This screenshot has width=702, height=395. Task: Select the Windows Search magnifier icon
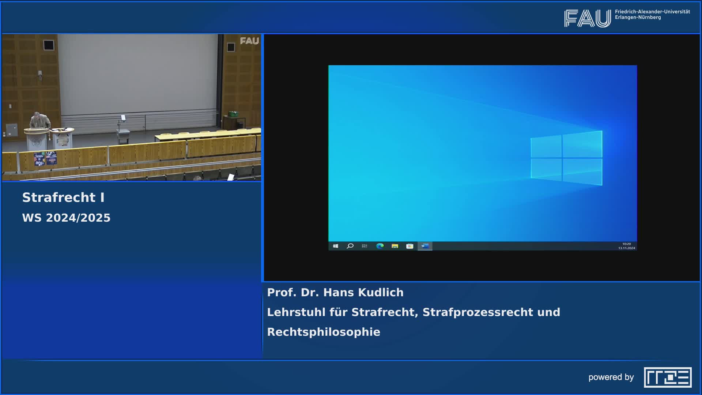click(350, 246)
